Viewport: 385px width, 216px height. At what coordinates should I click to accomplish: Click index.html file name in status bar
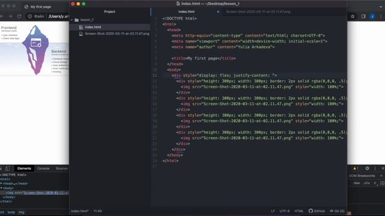point(79,211)
